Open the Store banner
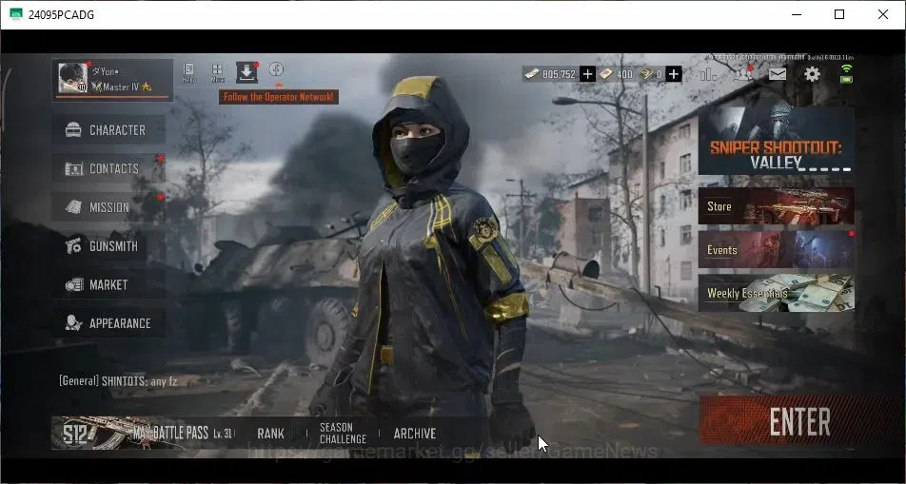Viewport: 906px width, 484px height. 776,205
